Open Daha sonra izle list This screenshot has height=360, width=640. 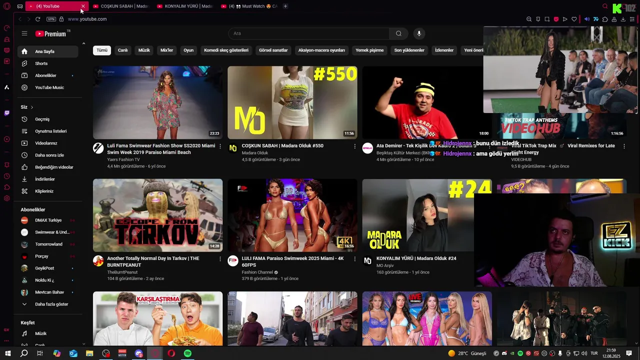coord(47,155)
